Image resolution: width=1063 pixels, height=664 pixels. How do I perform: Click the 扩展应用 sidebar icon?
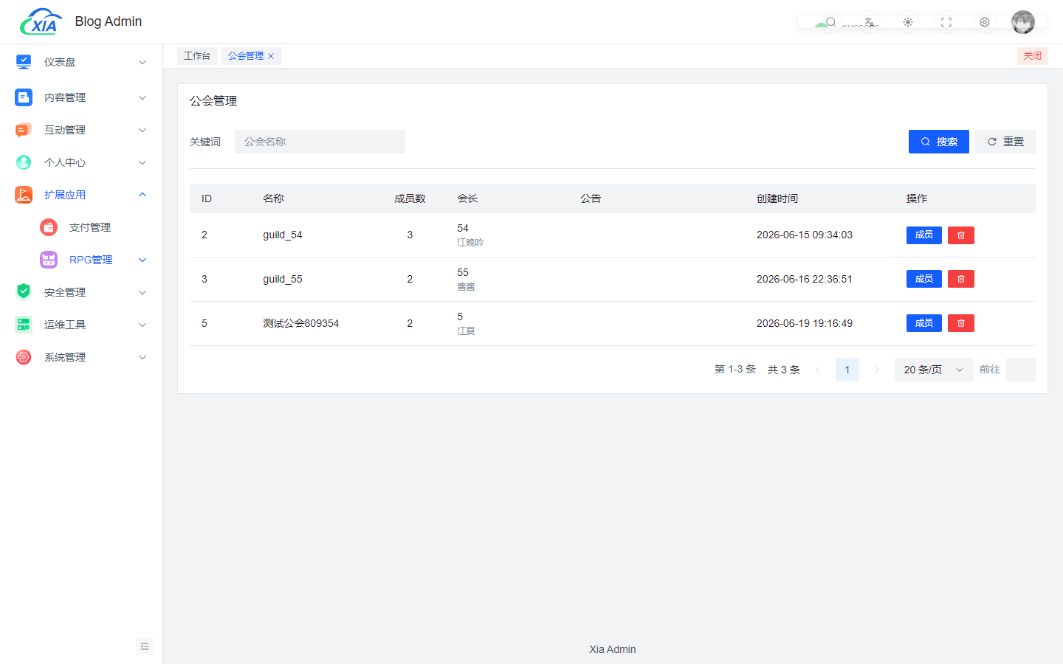[24, 195]
